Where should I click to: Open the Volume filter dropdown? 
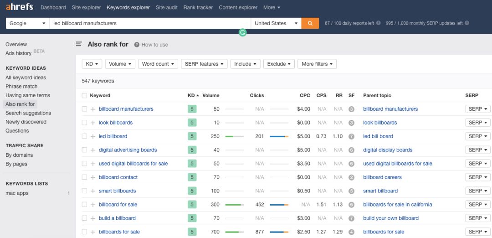[120, 64]
